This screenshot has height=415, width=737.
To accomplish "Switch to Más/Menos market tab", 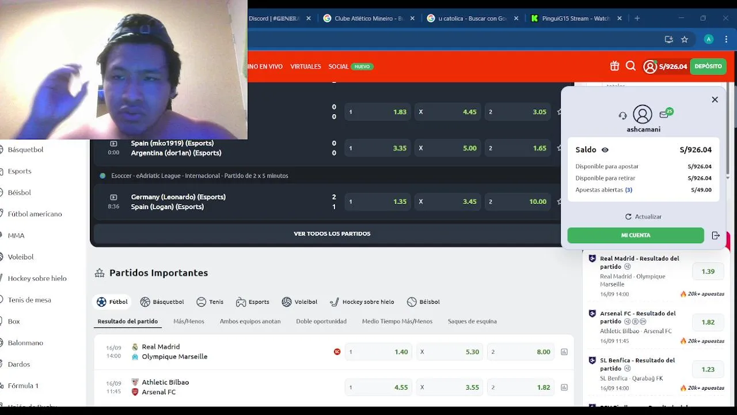I will (x=189, y=321).
